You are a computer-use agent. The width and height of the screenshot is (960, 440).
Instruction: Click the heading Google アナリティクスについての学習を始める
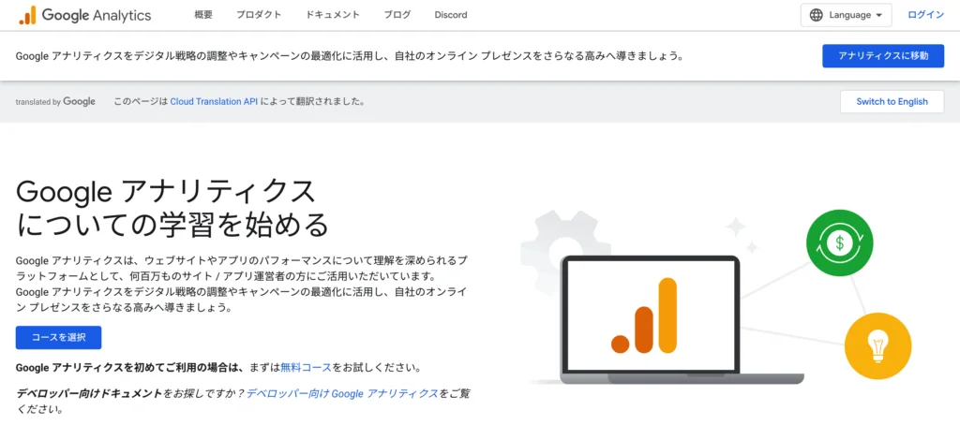tap(172, 209)
